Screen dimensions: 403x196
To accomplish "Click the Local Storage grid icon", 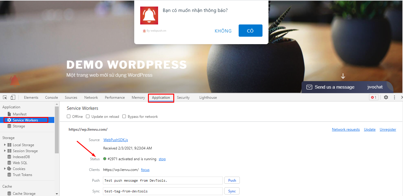I will (x=10, y=145).
